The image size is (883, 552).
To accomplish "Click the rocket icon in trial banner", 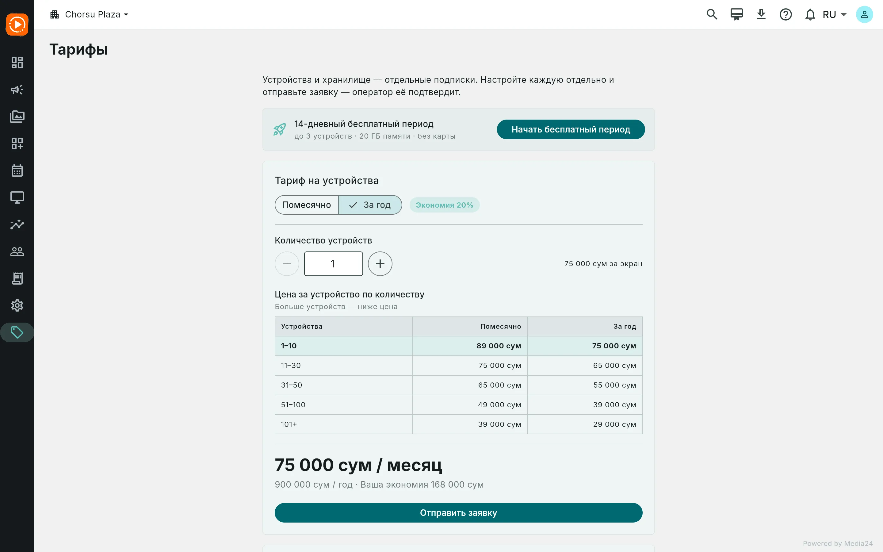I will 280,129.
